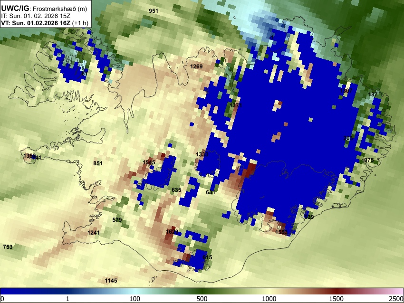
Task: Click the colour scale label 0
Action: coord(2,299)
